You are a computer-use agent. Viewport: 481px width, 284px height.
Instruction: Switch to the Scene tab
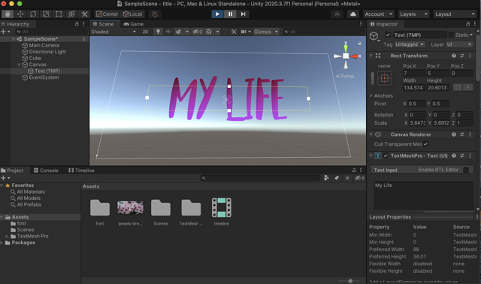tap(104, 24)
